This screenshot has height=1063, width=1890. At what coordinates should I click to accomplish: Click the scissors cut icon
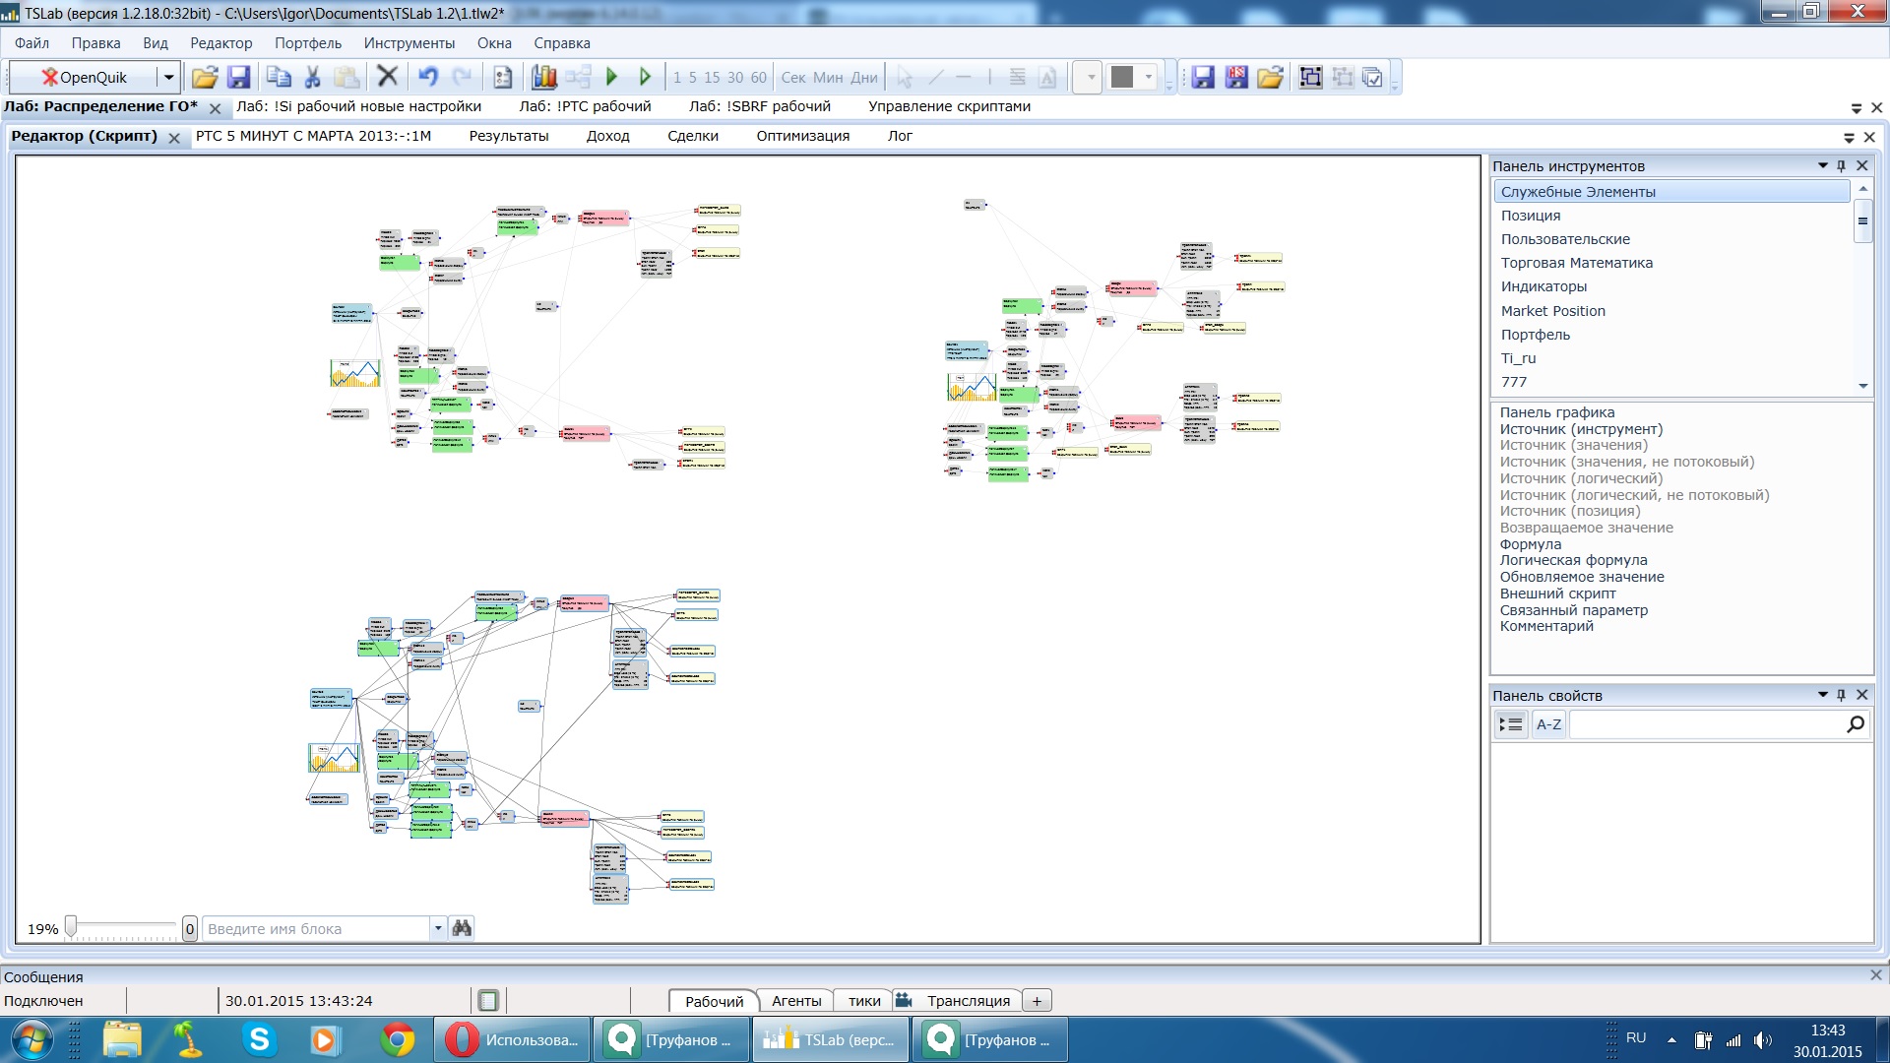point(313,77)
